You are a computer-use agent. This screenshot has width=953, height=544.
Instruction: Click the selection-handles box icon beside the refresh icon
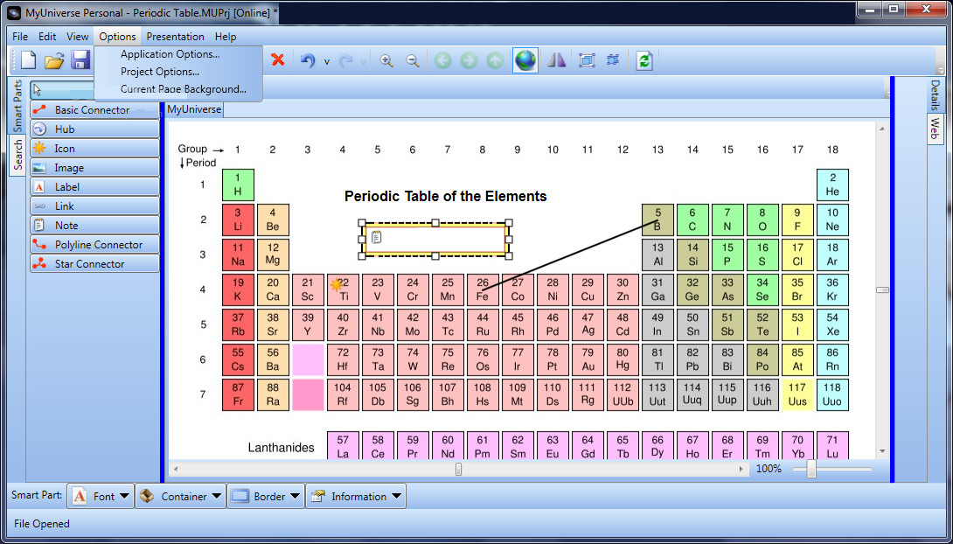(613, 60)
